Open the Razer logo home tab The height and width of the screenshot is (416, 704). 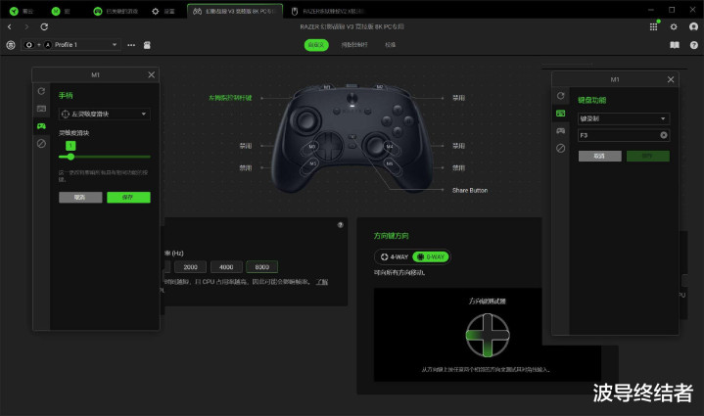click(22, 11)
